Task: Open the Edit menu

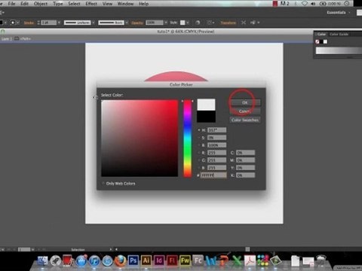Action: [24, 4]
